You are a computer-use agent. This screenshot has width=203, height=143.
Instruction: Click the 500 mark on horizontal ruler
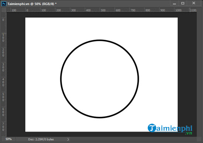(103, 10)
